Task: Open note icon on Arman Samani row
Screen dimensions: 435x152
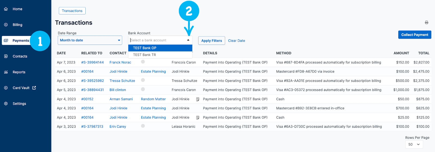Action: (x=198, y=99)
